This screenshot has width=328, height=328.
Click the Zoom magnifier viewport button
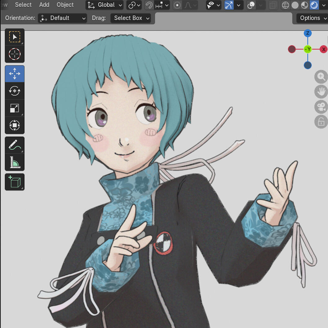coord(321,77)
